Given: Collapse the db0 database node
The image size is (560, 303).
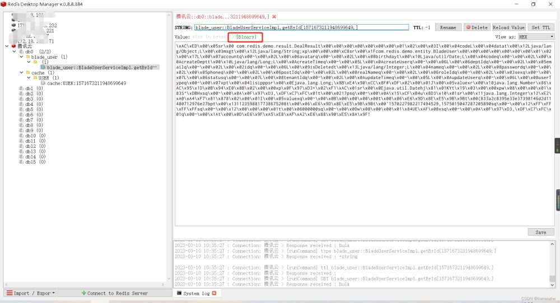Looking at the screenshot, I should 15,52.
